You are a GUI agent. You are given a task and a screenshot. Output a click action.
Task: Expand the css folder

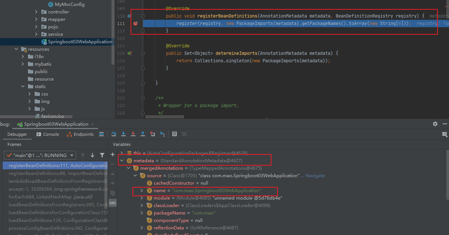tap(30, 94)
